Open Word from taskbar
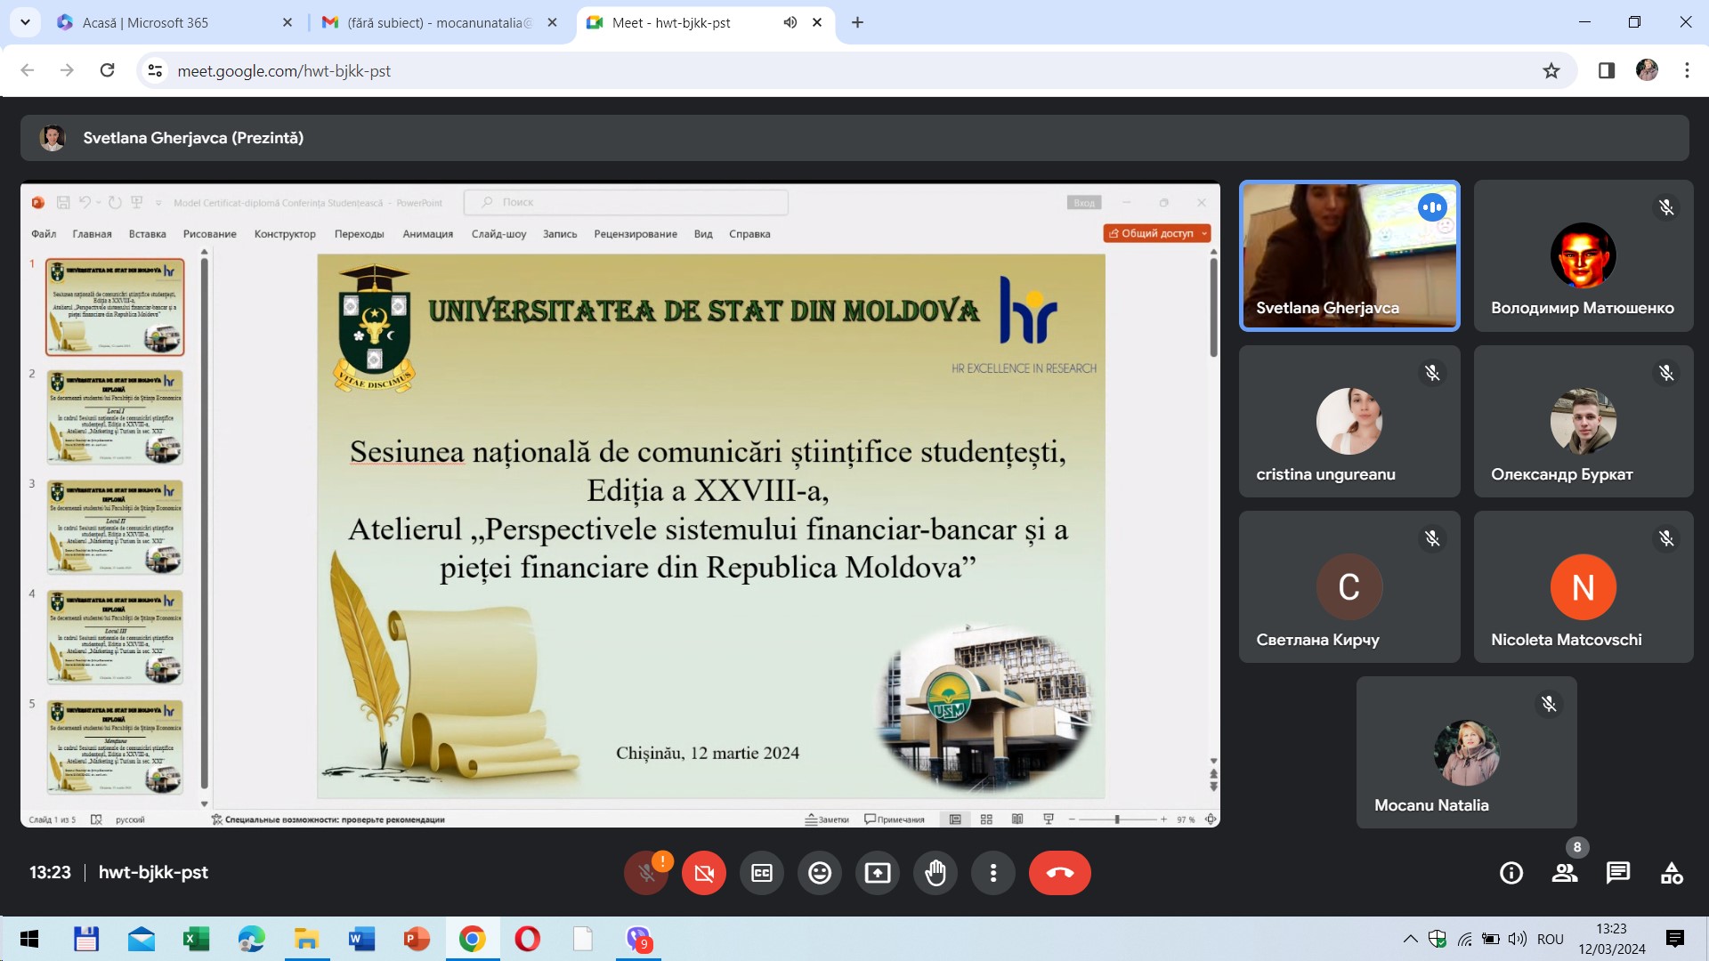This screenshot has height=961, width=1709. point(361,939)
